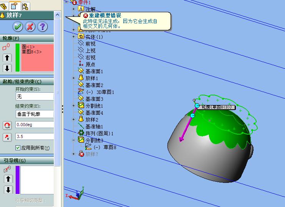Expand the 实体(1) folder
Screen dimensions: 285x207
(x=73, y=37)
